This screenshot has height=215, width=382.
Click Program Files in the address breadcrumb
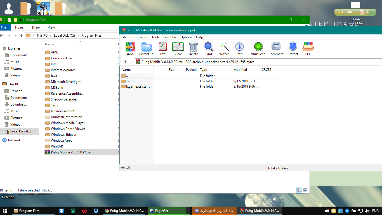91,36
